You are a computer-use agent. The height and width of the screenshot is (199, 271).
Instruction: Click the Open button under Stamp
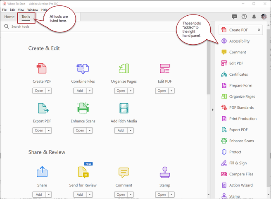(x=162, y=194)
